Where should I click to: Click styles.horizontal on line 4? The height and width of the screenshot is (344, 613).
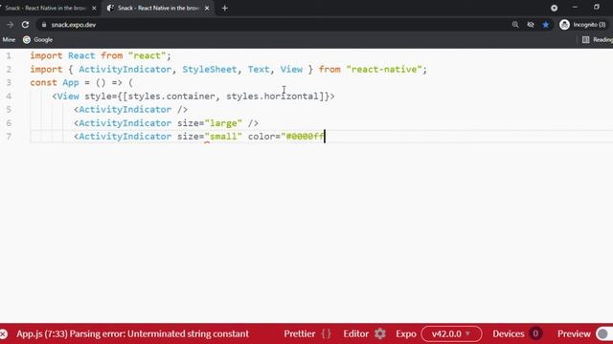pyautogui.click(x=272, y=97)
